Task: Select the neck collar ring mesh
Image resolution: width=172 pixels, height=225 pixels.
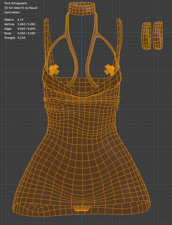Action: point(82,9)
